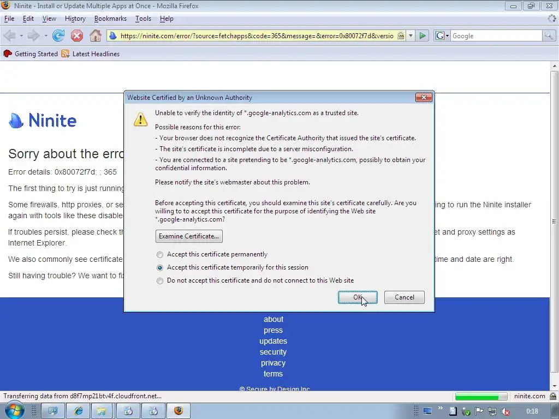Open the Tools menu
The image size is (559, 419).
pos(144,19)
